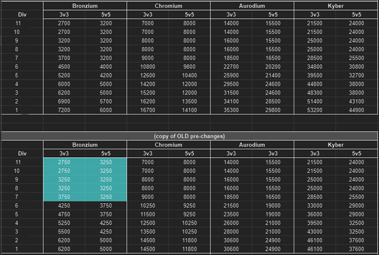Click the cell showing 6900
379x255 pixels.
pyautogui.click(x=64, y=102)
